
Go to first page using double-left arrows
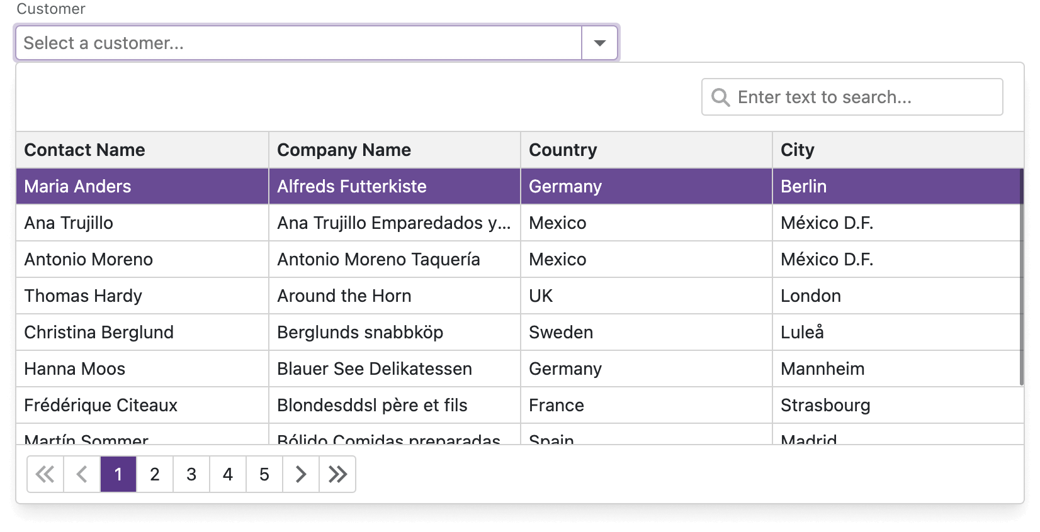pyautogui.click(x=45, y=474)
